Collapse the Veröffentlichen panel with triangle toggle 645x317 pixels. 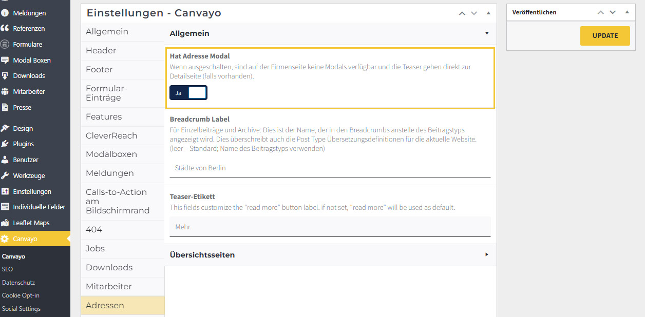[627, 12]
